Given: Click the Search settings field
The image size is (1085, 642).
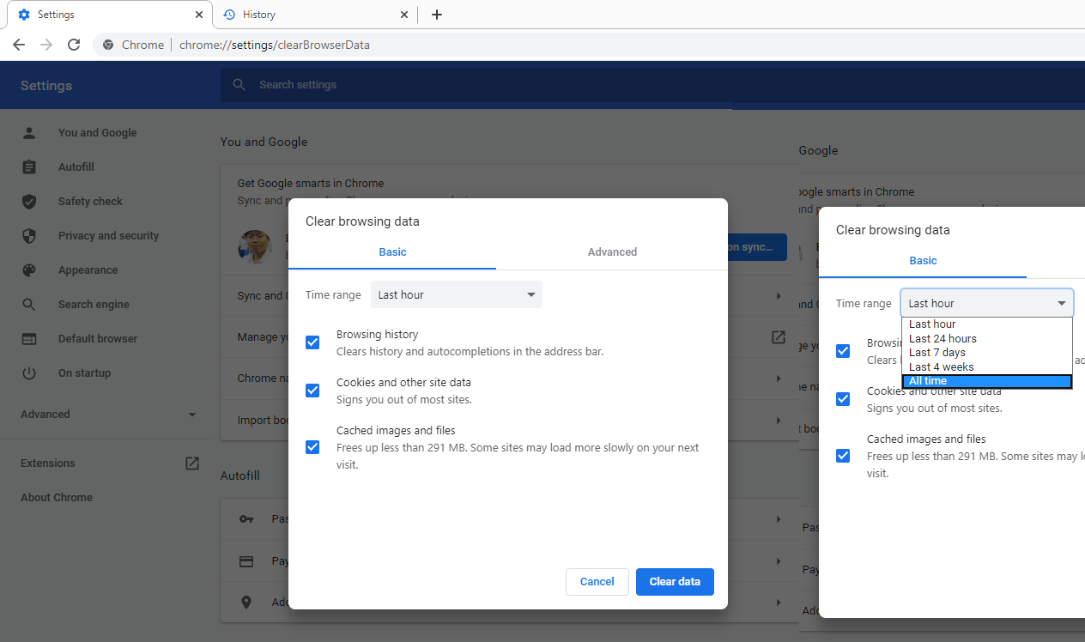Looking at the screenshot, I should (x=481, y=85).
